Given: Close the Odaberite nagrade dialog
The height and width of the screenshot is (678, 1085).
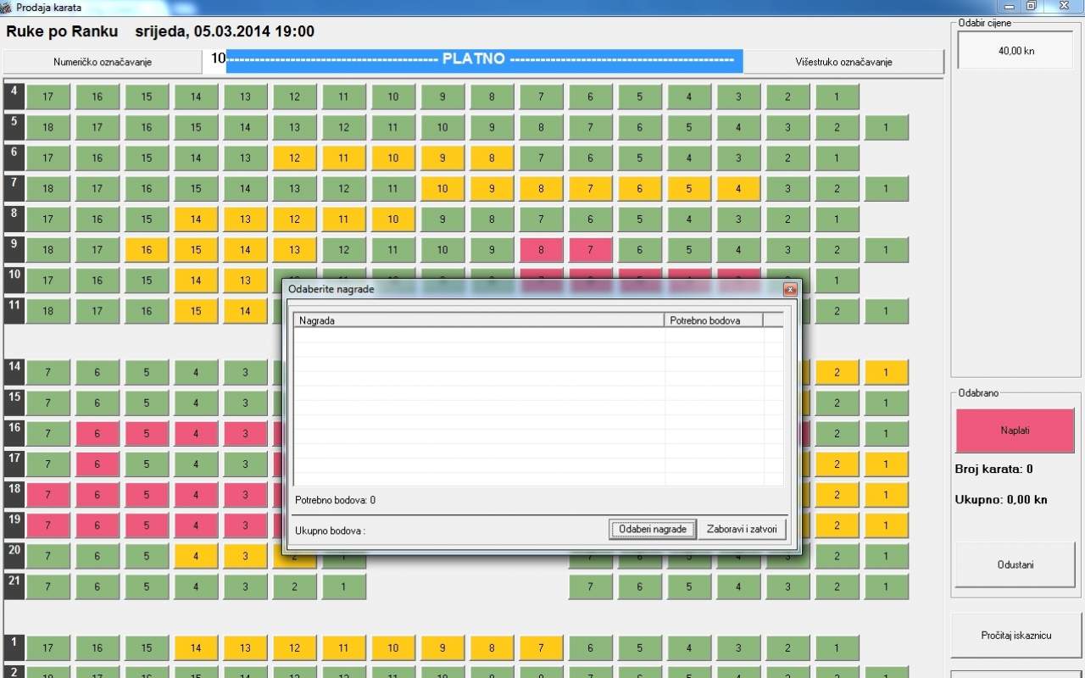Looking at the screenshot, I should [x=790, y=290].
